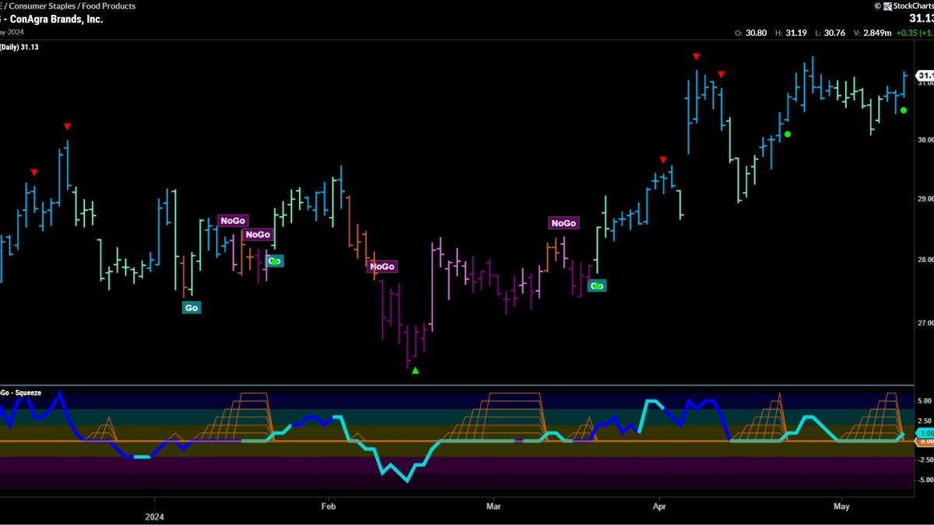Select the NoGo label in early February
The width and height of the screenshot is (934, 525).
coord(382,267)
